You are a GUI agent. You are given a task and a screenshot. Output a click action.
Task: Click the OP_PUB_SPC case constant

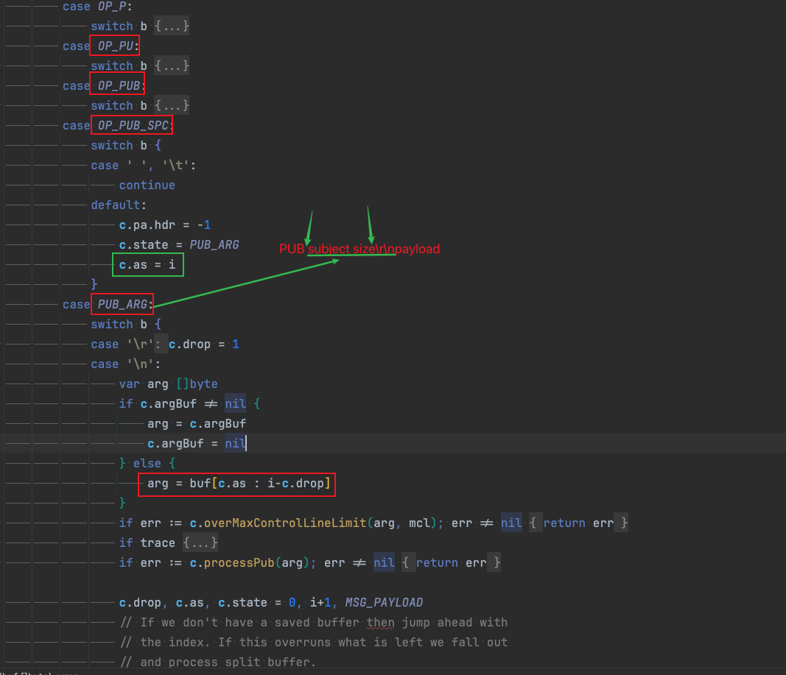pos(133,126)
